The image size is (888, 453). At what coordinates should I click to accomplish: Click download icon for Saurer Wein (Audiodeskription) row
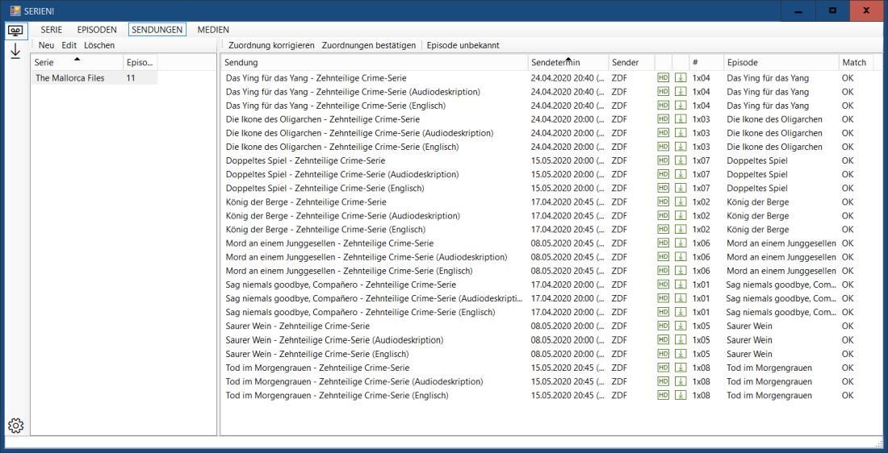[681, 340]
